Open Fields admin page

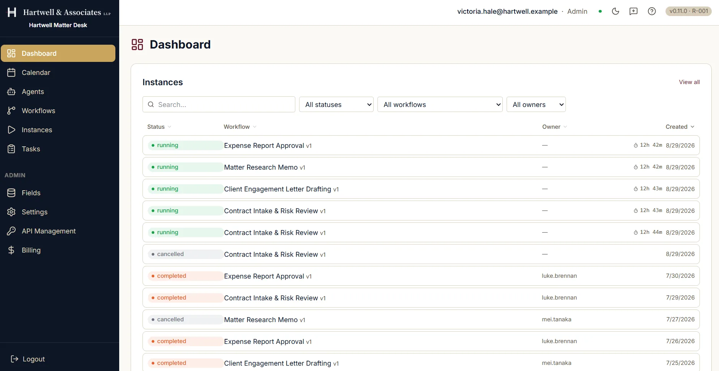(x=58, y=193)
